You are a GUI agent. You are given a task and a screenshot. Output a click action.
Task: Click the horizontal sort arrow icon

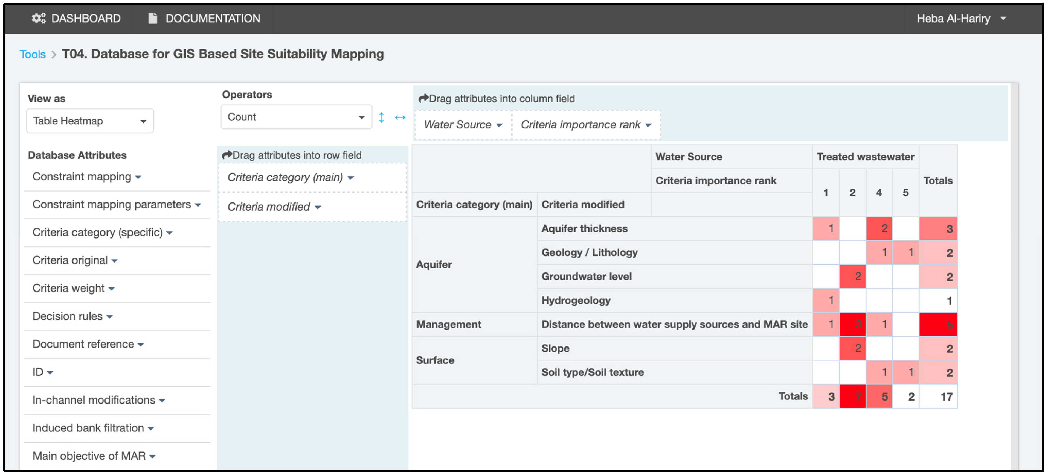point(400,117)
